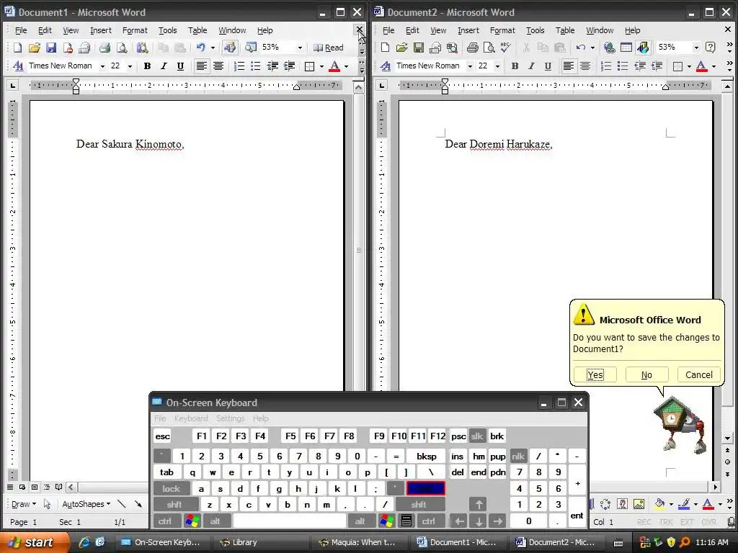Click Undo arrow icon in Document1 toolbar
This screenshot has height=553, width=738.
[x=201, y=48]
